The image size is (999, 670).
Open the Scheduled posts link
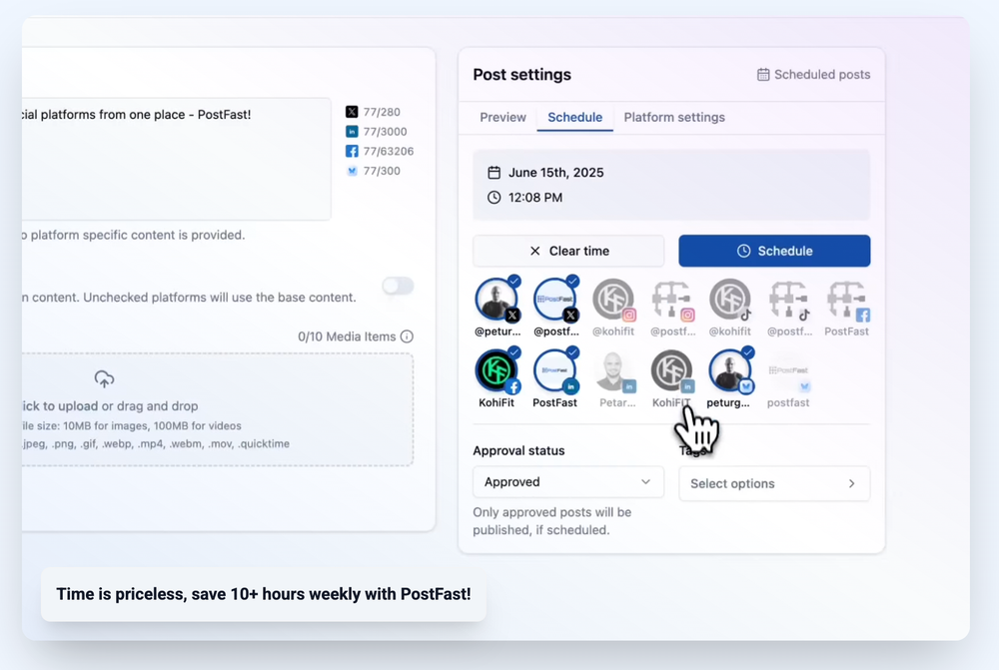[x=813, y=75]
